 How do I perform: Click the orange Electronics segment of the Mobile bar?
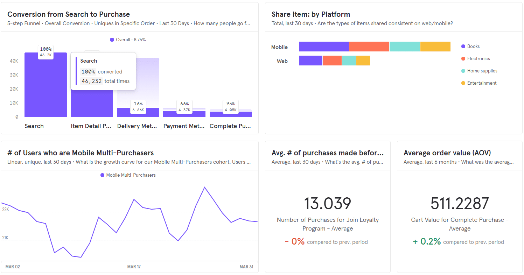click(x=369, y=46)
